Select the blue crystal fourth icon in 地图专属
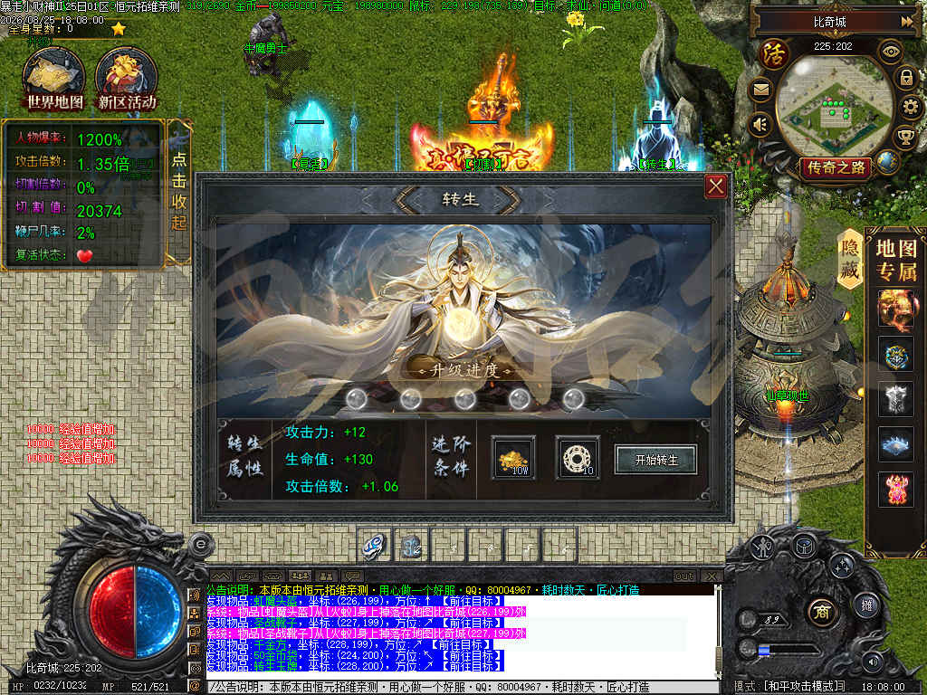 pos(895,444)
